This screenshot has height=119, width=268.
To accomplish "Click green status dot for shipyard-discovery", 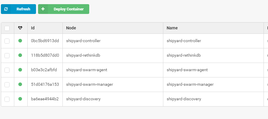I will (20, 99).
